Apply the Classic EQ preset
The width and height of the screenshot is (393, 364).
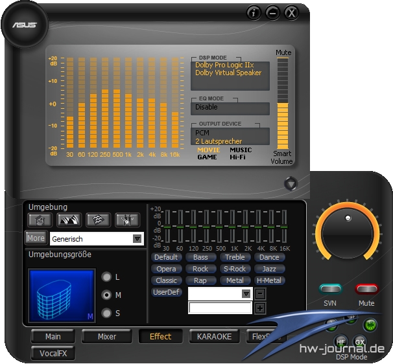pos(166,280)
